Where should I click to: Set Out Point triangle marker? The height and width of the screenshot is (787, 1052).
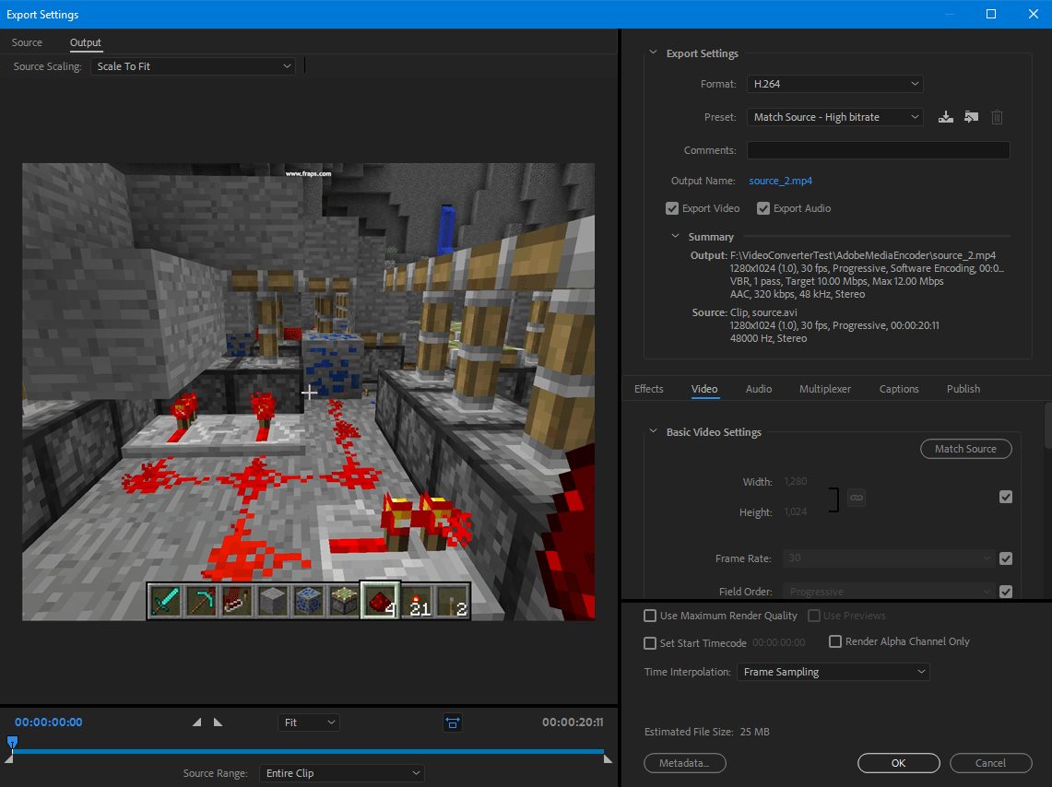click(x=218, y=722)
